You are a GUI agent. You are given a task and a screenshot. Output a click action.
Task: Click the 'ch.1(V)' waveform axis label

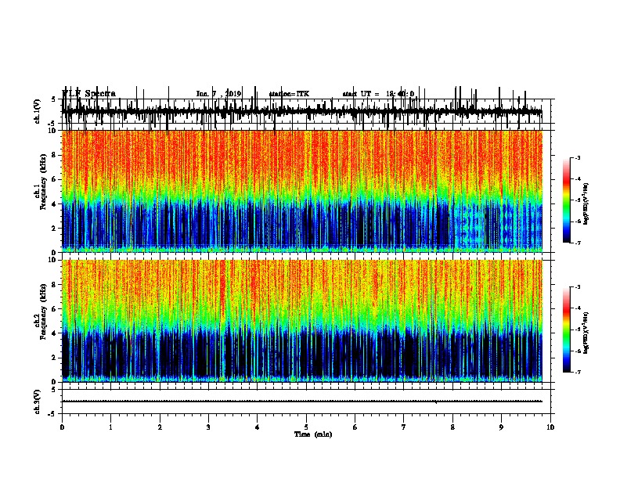[x=38, y=111]
